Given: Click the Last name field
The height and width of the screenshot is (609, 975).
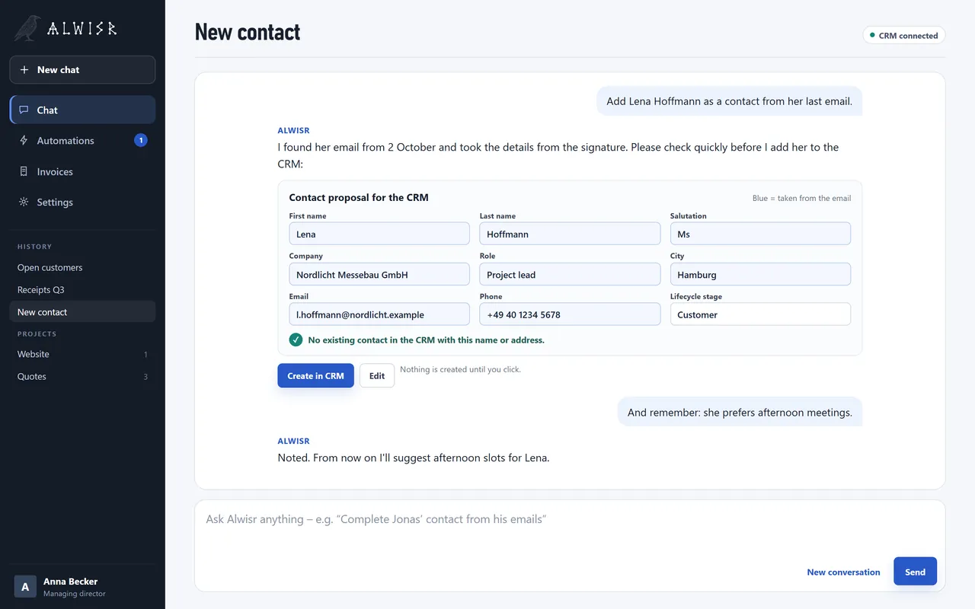Looking at the screenshot, I should [x=570, y=234].
